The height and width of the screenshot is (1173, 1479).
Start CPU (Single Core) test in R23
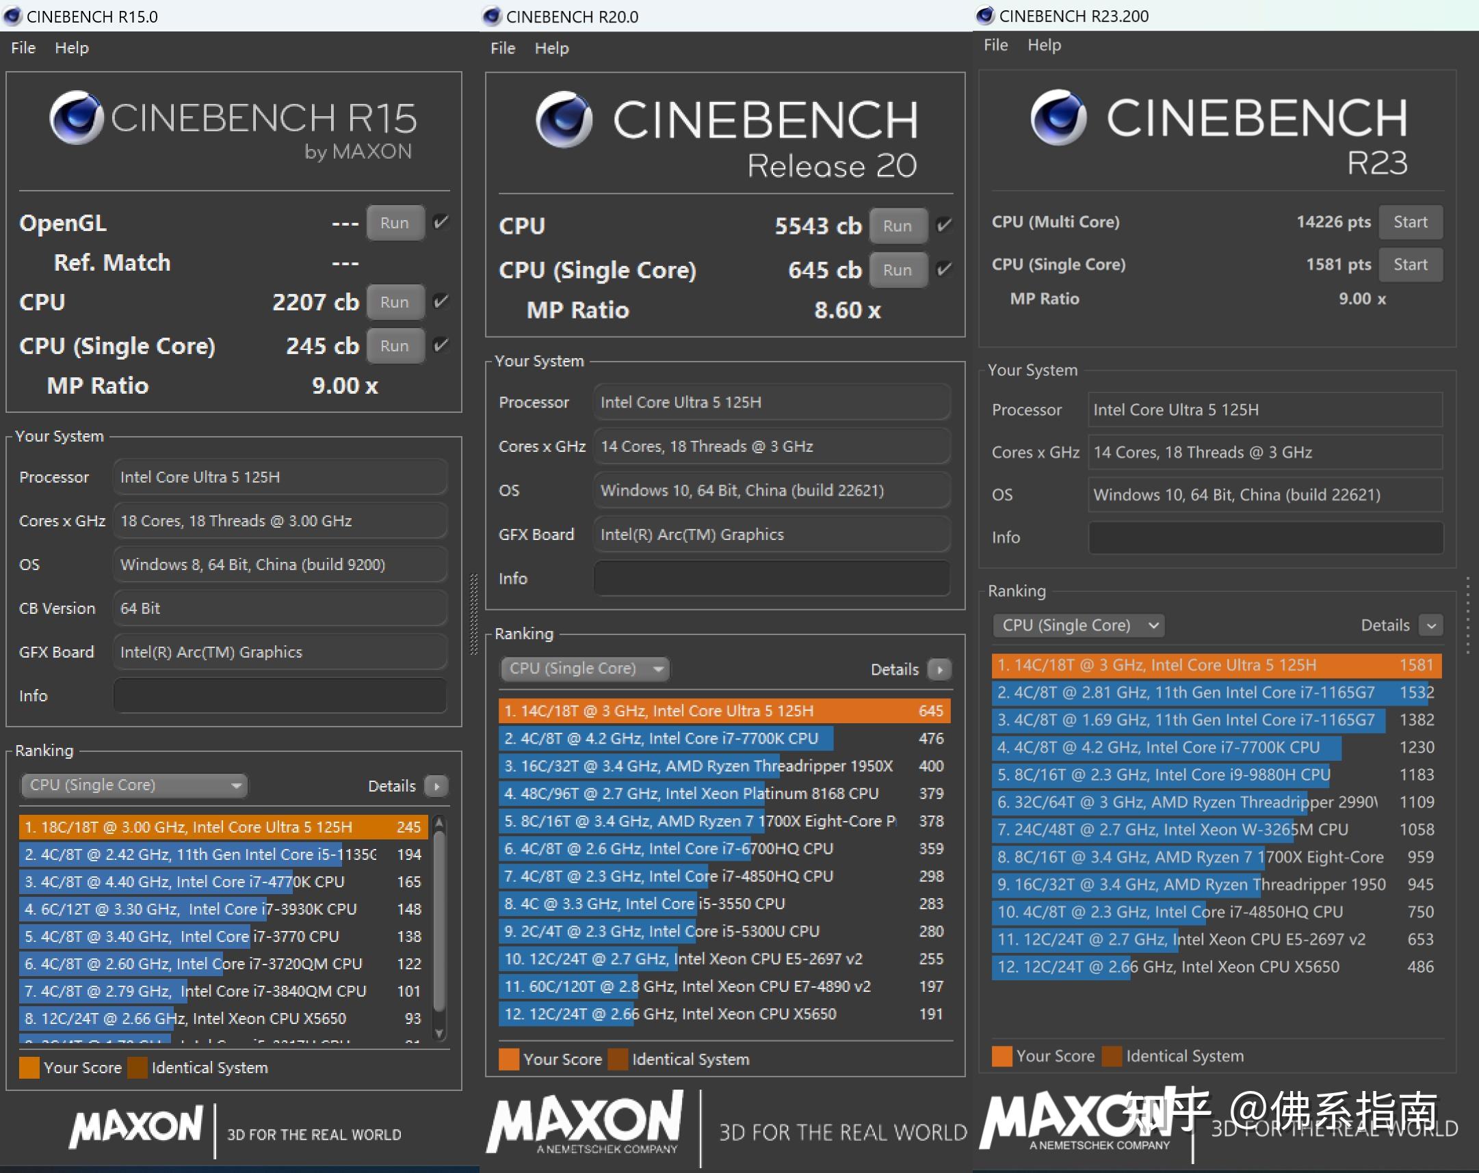point(1411,265)
